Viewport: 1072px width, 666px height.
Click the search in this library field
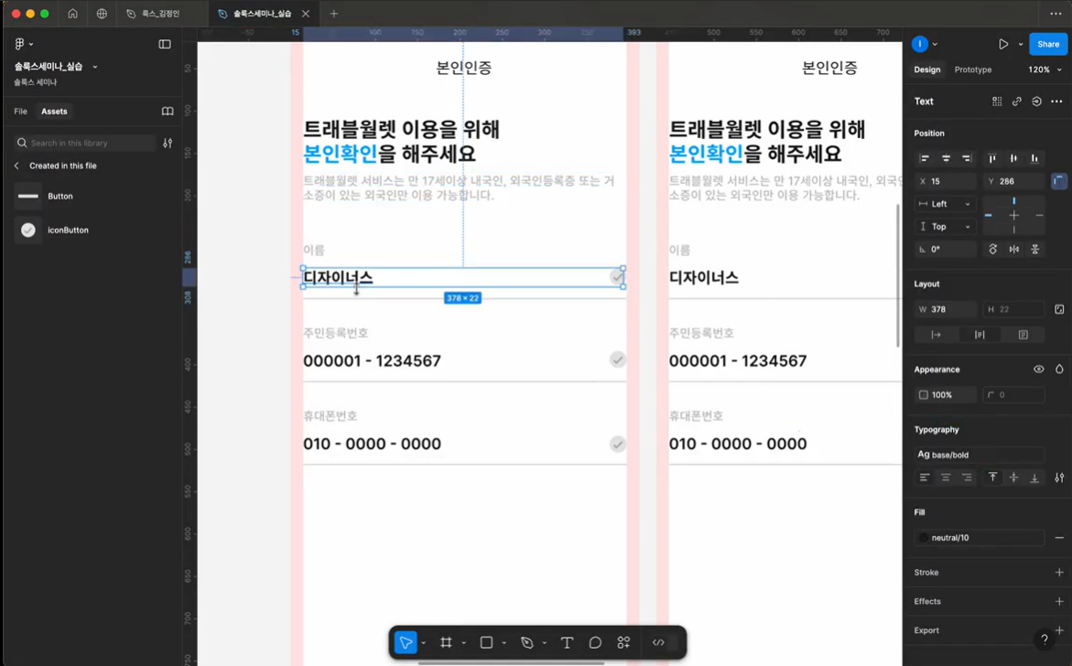[x=85, y=143]
